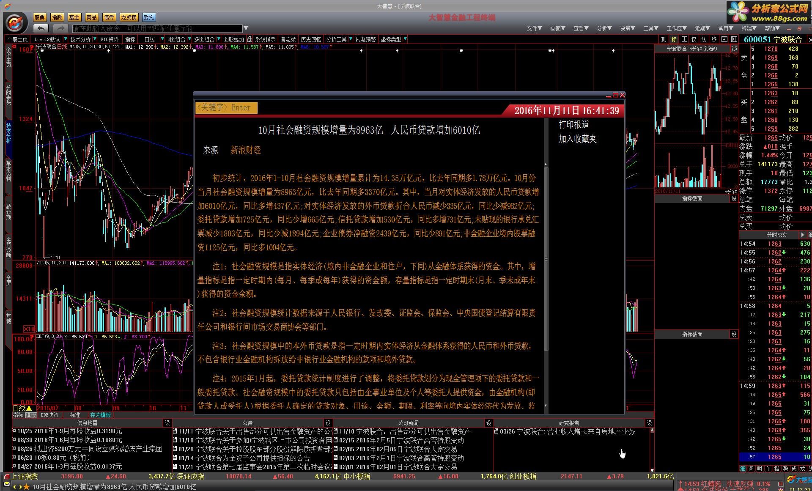Select the 模板 tab below chart
This screenshot has width=812, height=491.
coord(31,415)
